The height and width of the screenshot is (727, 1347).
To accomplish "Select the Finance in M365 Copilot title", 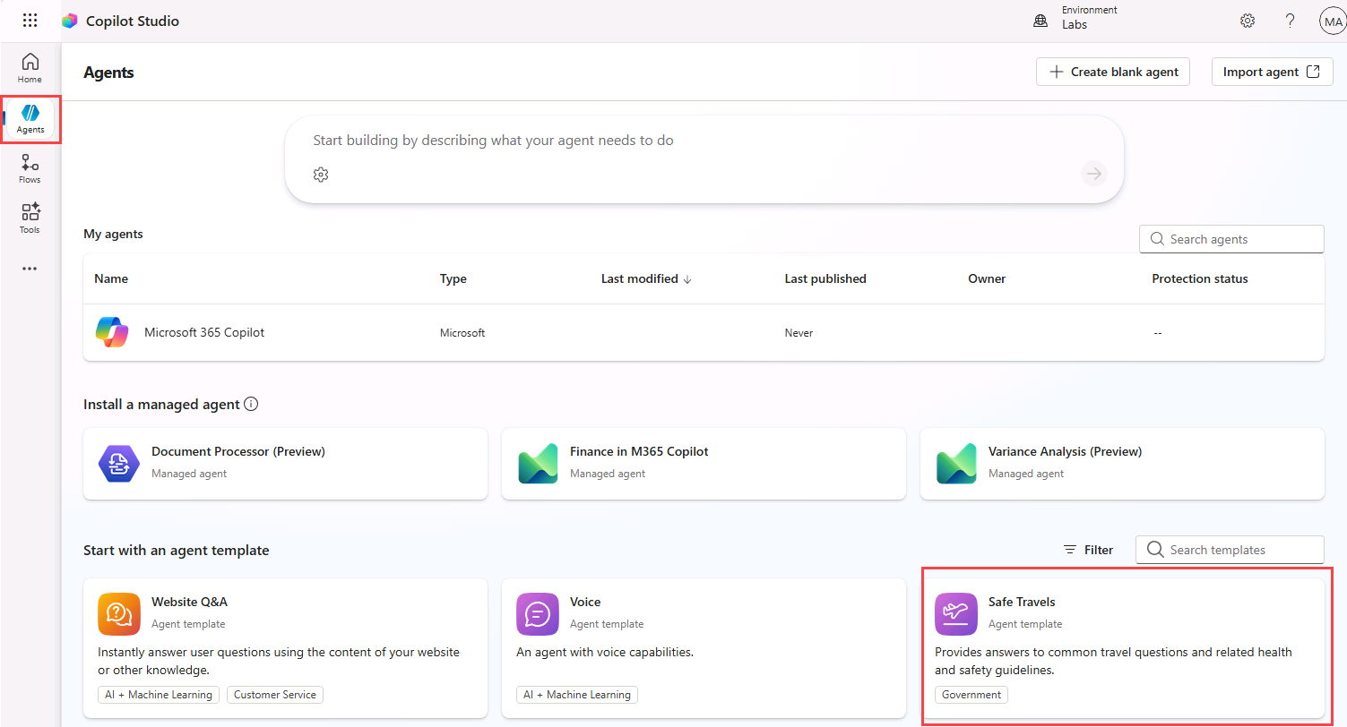I will coord(639,451).
